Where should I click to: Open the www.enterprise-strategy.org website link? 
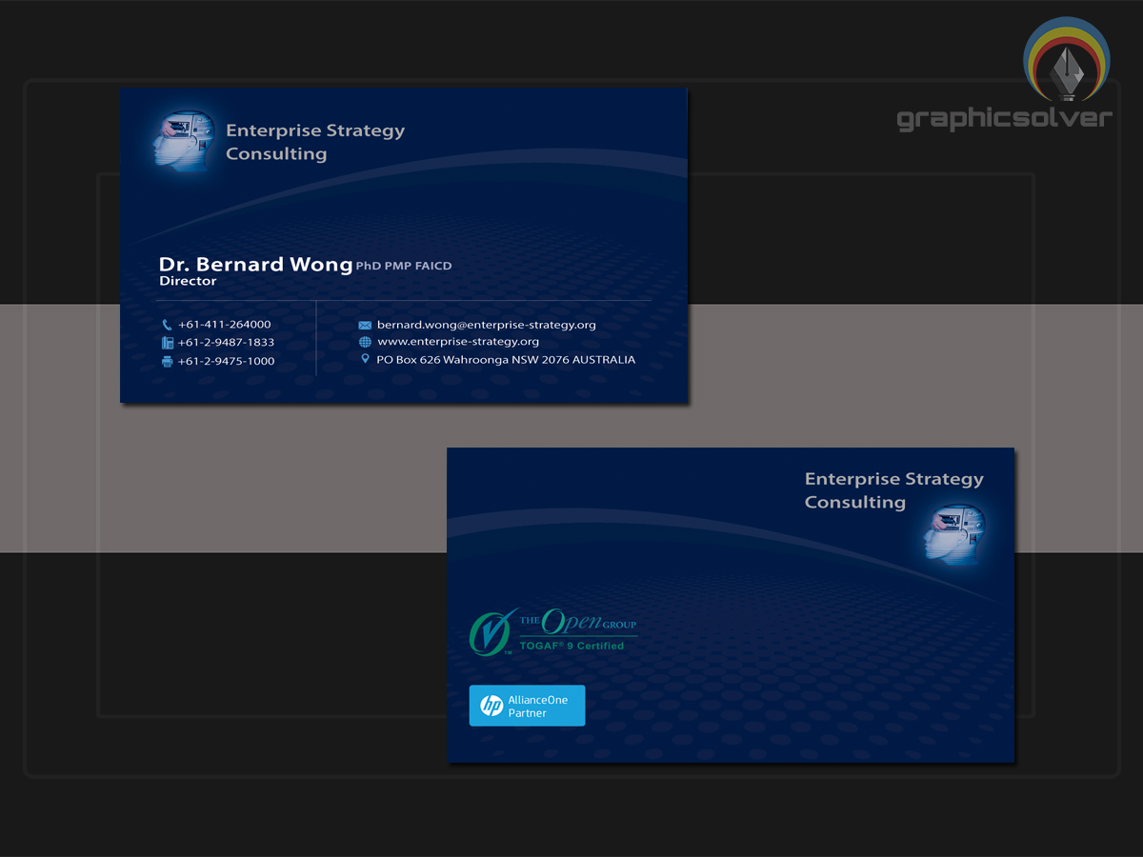(x=458, y=342)
